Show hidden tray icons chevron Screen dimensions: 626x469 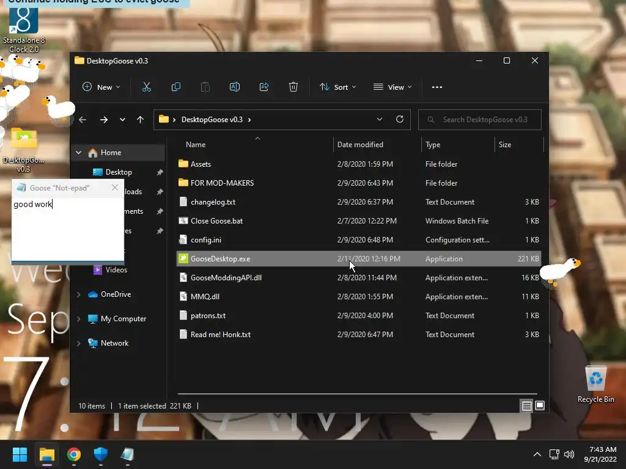pos(537,454)
